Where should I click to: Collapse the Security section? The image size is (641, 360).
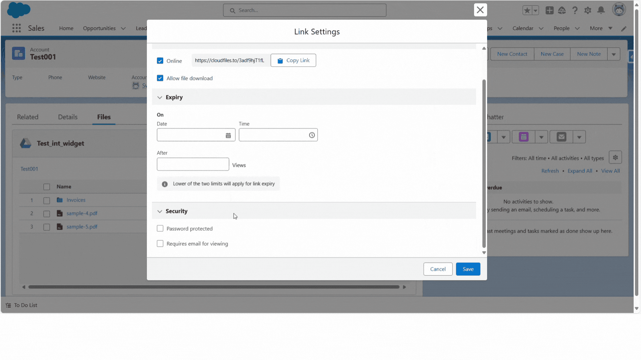tap(160, 211)
